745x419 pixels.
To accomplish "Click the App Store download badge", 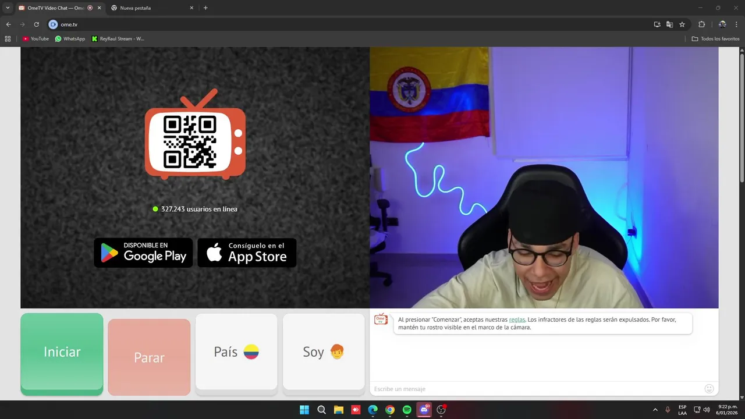I will (247, 253).
